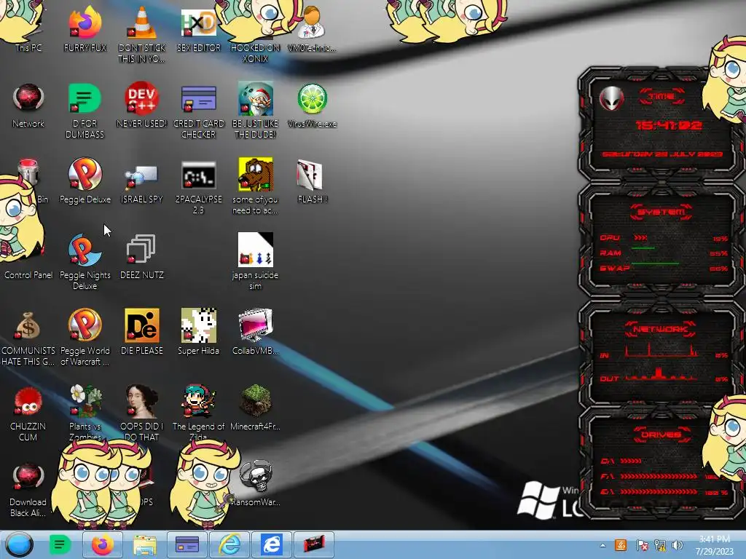Launch Dev C++ NEVER USED shortcut
This screenshot has width=746, height=559.
point(142,106)
